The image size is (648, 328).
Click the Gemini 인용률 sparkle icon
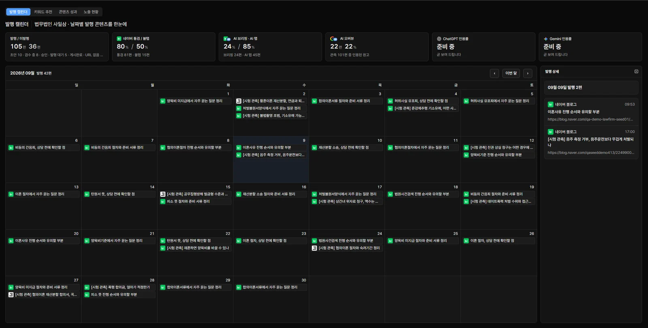pyautogui.click(x=546, y=39)
